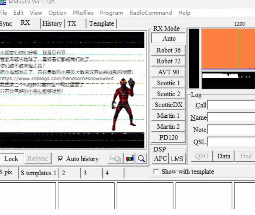
Task: Open the Help menu
Action: (x=184, y=13)
